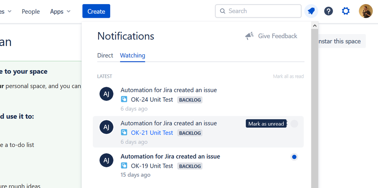The image size is (378, 188).
Task: Click the issue type icon beside OK-19
Action: tap(124, 166)
